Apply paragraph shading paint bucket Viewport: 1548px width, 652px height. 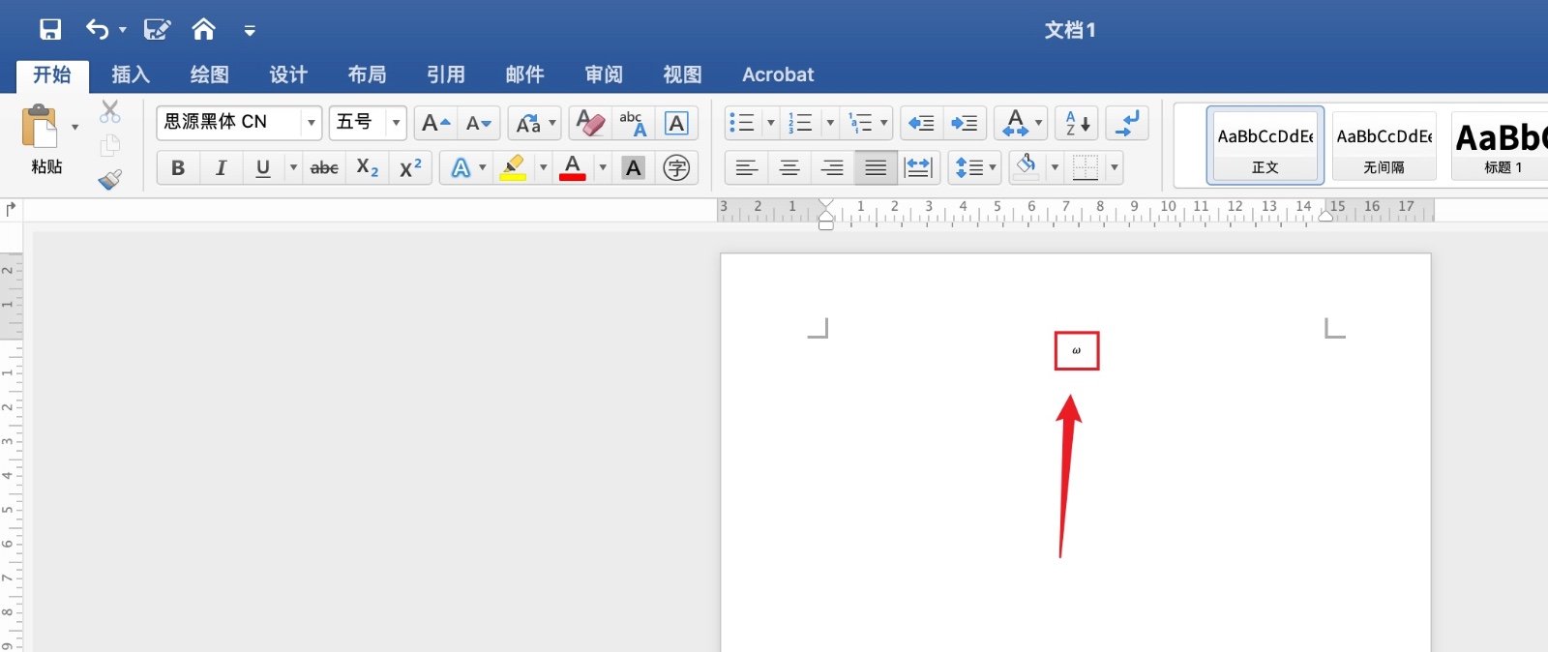pos(1027,167)
